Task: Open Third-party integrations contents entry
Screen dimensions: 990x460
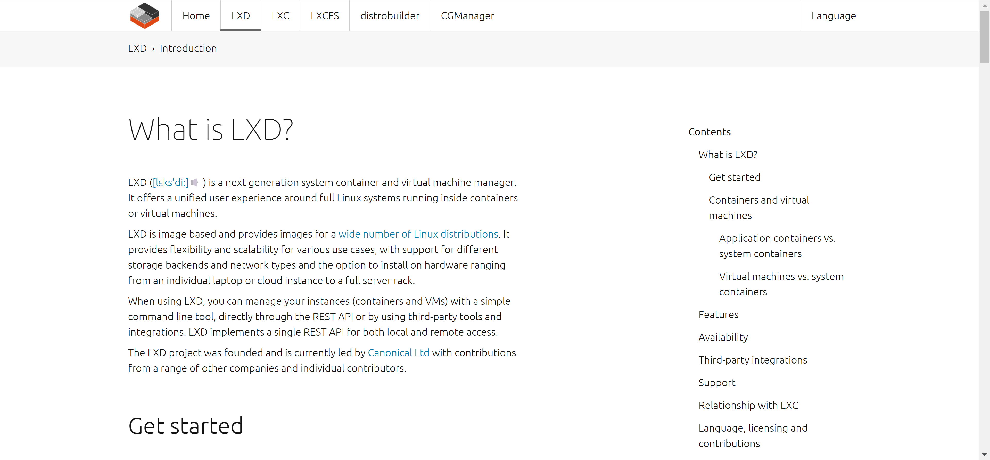Action: tap(753, 360)
